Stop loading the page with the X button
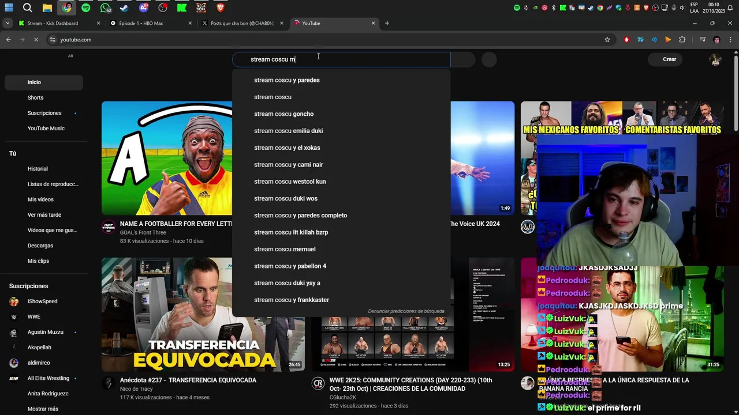Viewport: 739px width, 415px height. coord(36,40)
